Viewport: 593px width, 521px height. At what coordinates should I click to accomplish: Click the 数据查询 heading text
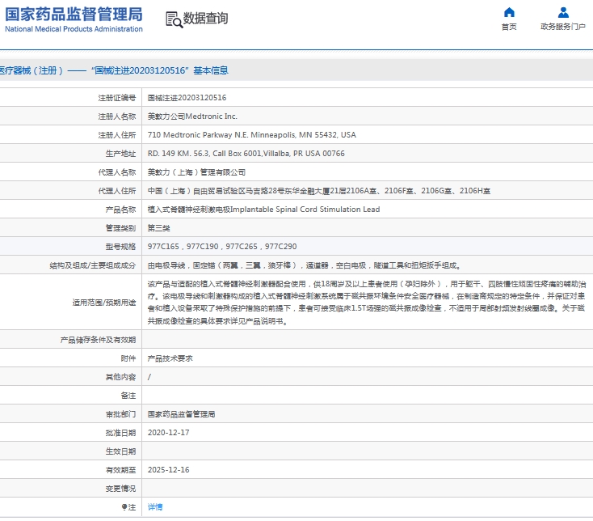(x=205, y=18)
